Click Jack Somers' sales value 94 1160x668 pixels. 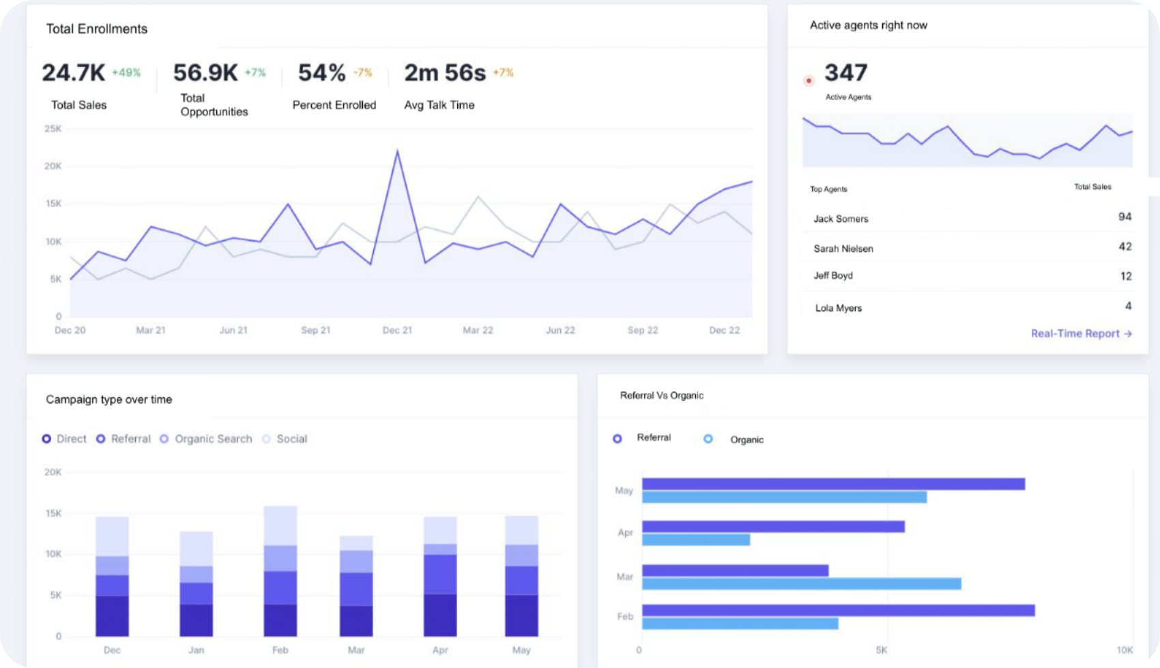coord(1125,217)
